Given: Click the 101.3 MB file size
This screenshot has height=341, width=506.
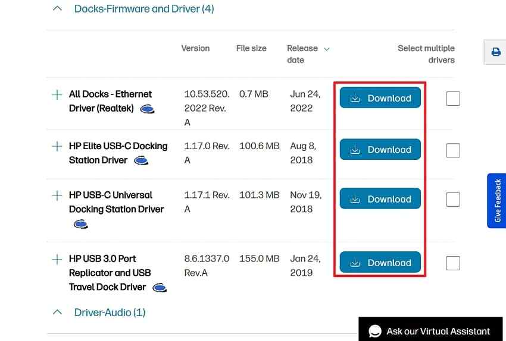Looking at the screenshot, I should click(259, 195).
